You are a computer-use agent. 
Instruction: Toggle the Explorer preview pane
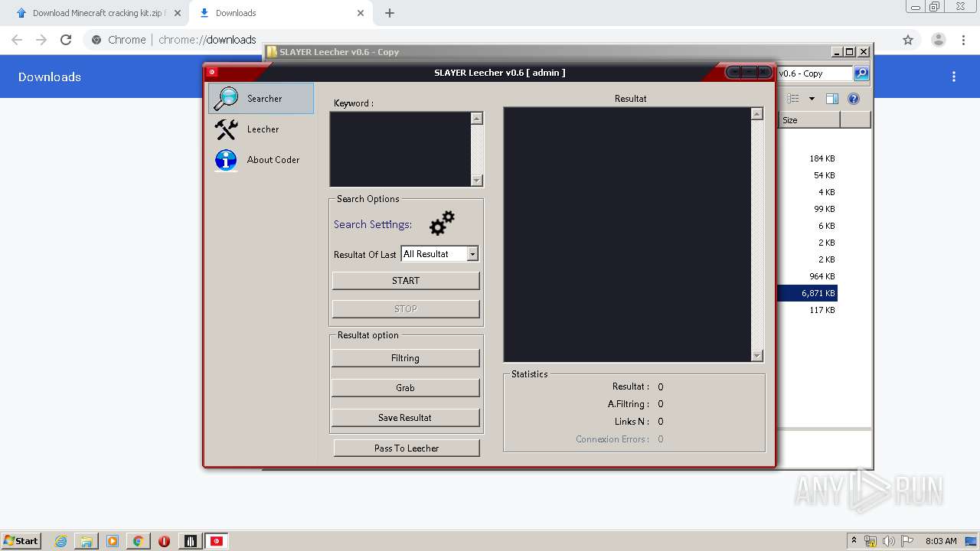tap(832, 99)
